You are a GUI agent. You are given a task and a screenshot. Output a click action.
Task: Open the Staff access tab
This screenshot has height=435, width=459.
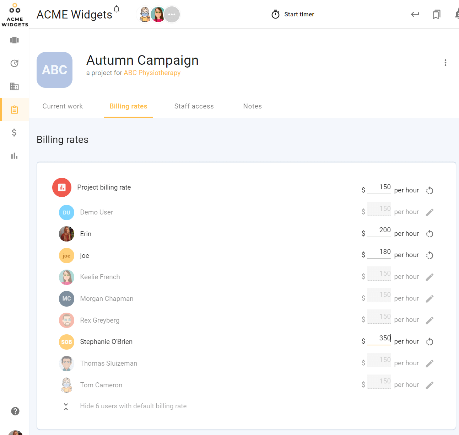pos(194,106)
